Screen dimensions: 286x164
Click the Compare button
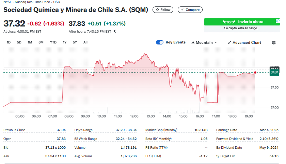pyautogui.click(x=190, y=10)
